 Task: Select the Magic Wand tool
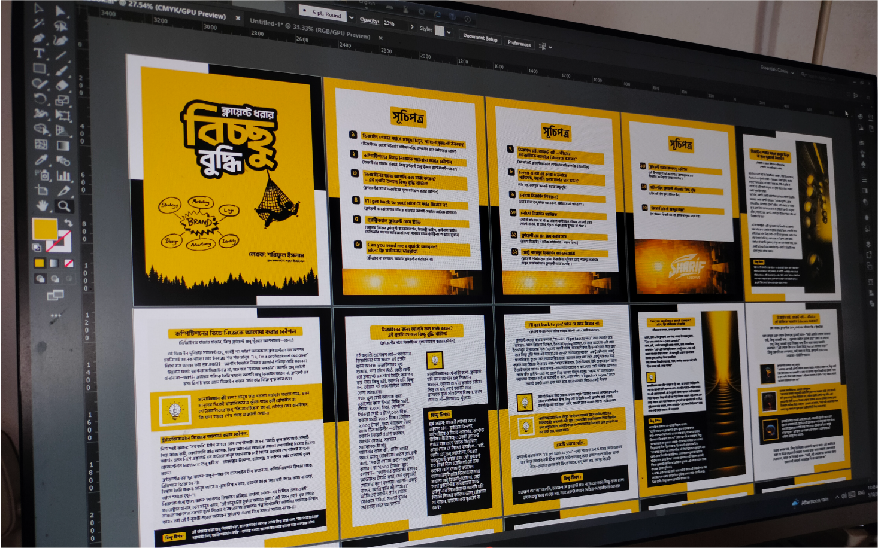click(38, 23)
